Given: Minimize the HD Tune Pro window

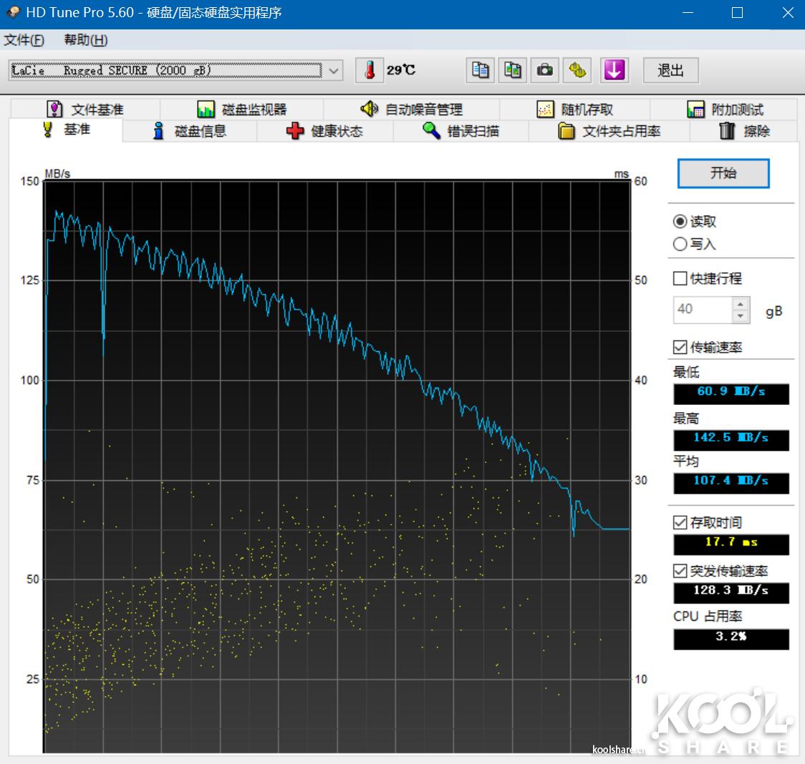Looking at the screenshot, I should click(688, 12).
